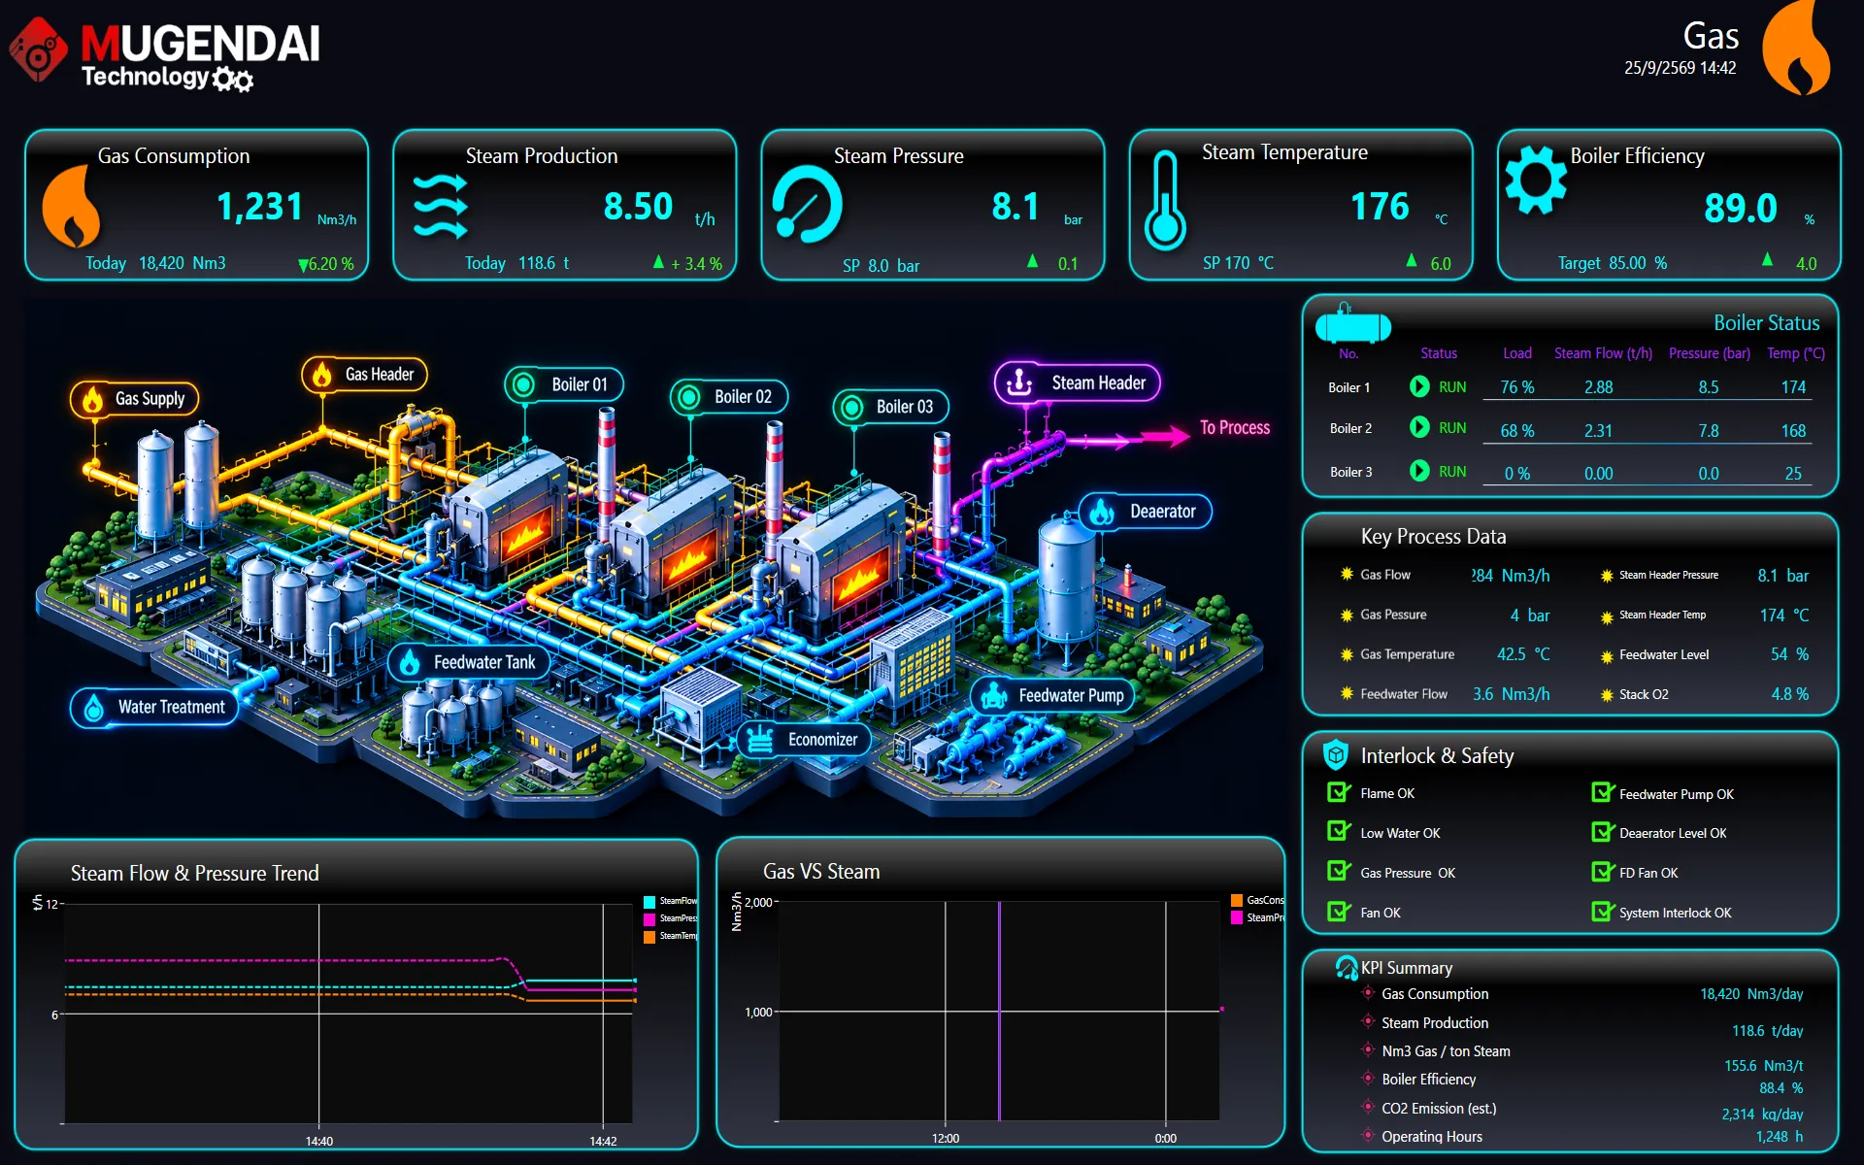Click the orange GasCons legend swatch

(1237, 901)
